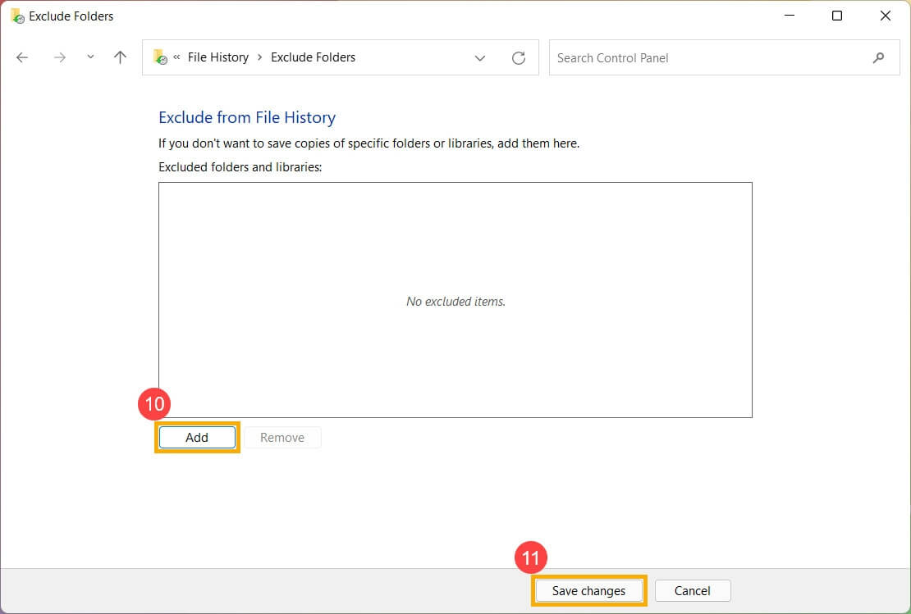This screenshot has width=911, height=614.
Task: Navigate to File History breadcrumb
Action: point(217,57)
